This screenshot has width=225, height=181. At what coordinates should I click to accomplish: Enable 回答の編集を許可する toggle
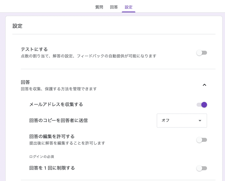(202, 140)
